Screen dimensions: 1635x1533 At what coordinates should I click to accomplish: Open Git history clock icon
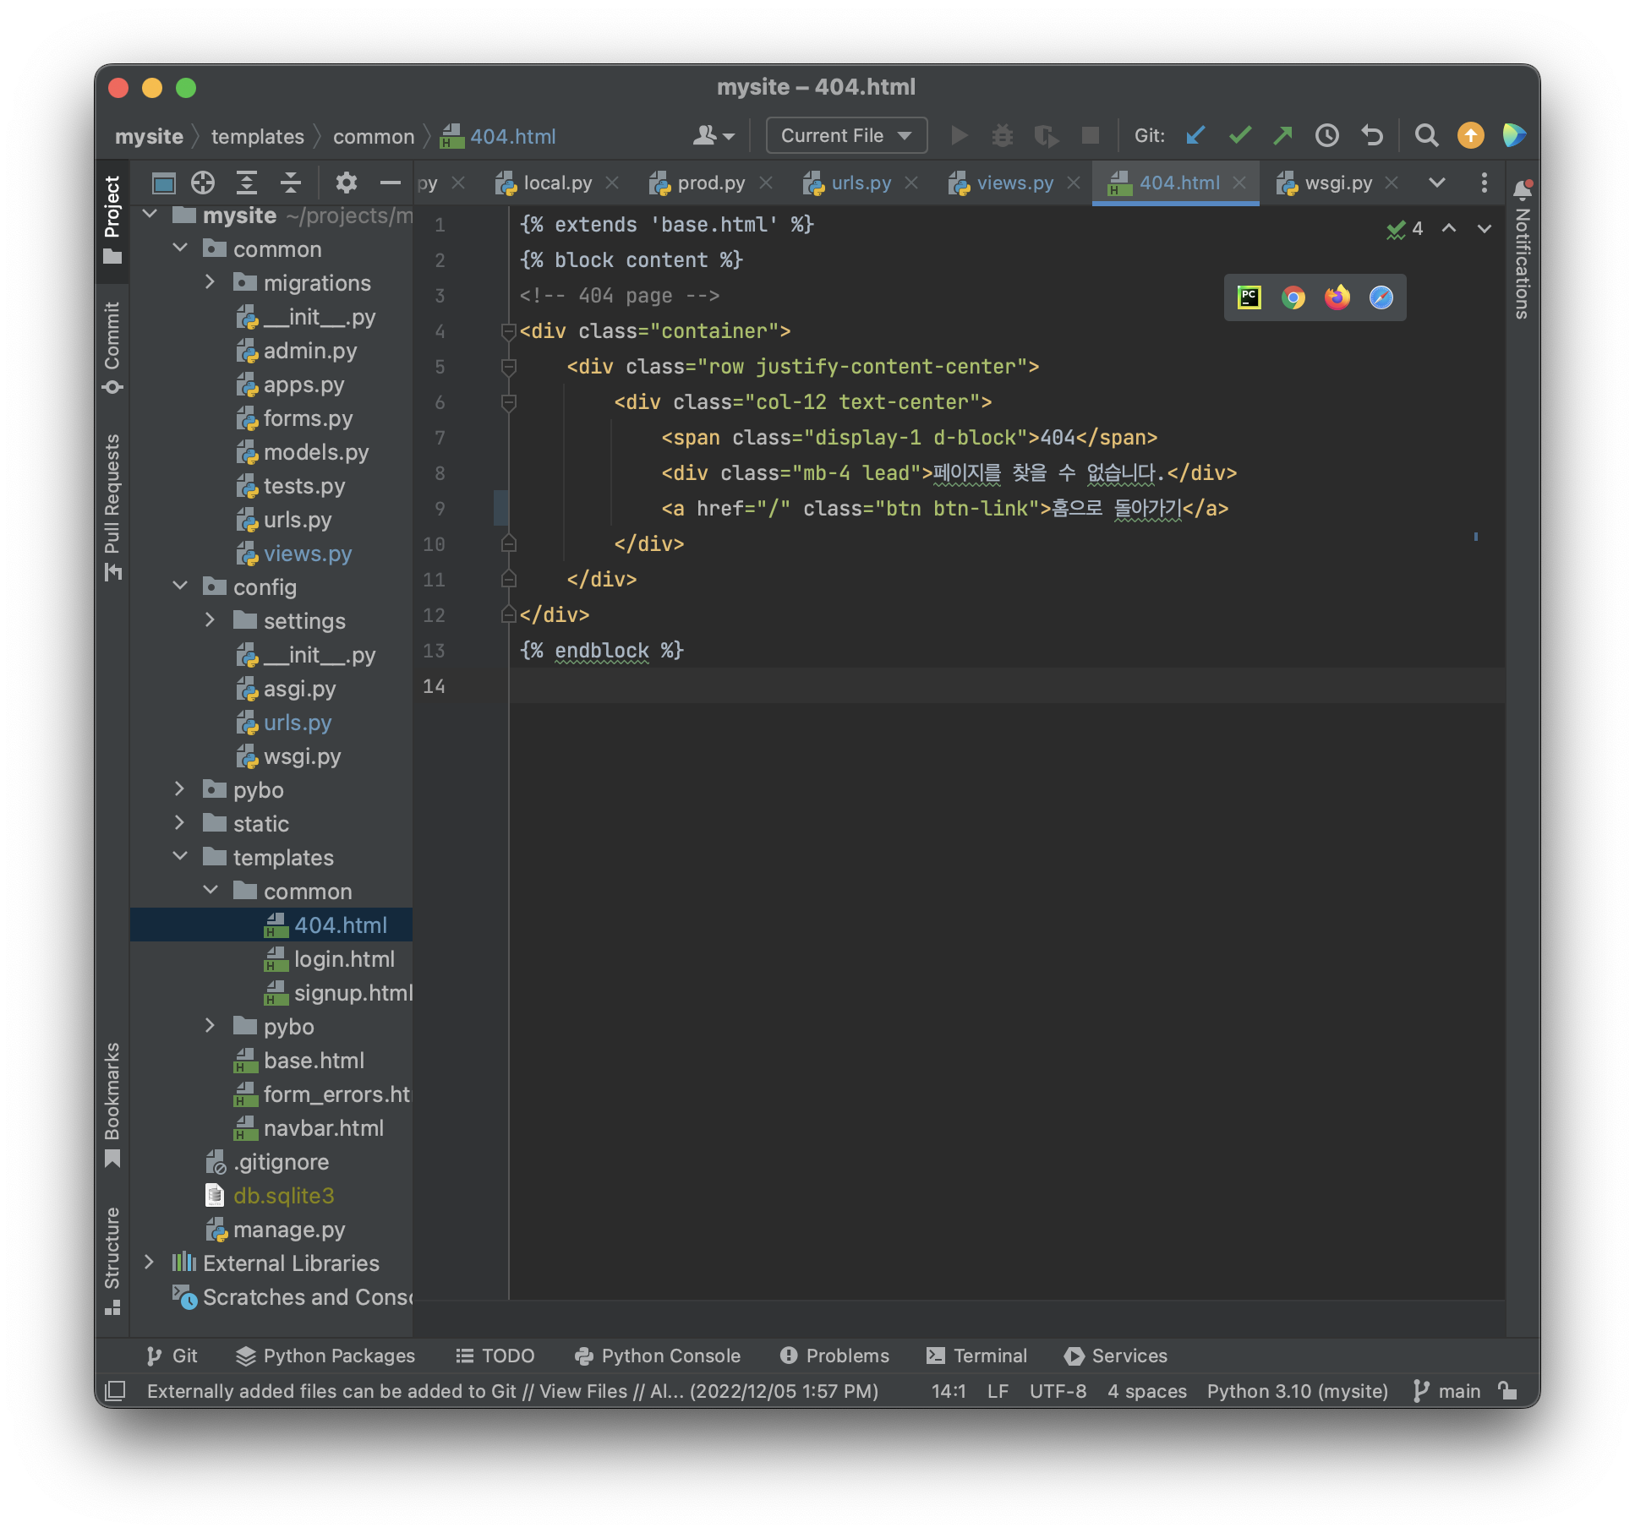point(1326,135)
